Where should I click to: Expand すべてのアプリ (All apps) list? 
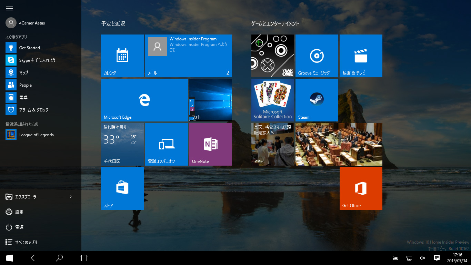[x=26, y=242]
